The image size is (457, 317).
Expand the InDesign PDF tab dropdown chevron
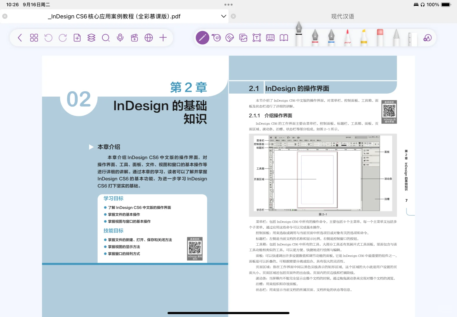pos(224,16)
